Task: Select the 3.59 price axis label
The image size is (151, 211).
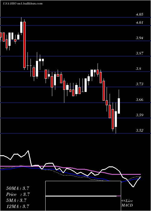Action: click(140, 115)
